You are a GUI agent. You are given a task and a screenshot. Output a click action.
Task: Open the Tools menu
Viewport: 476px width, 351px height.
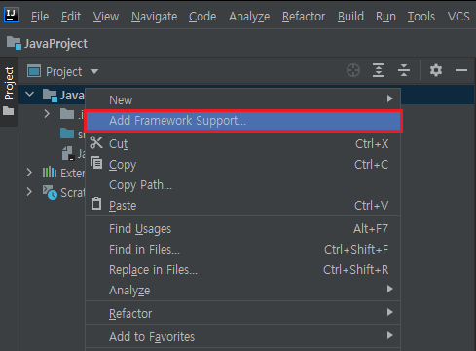(x=421, y=17)
